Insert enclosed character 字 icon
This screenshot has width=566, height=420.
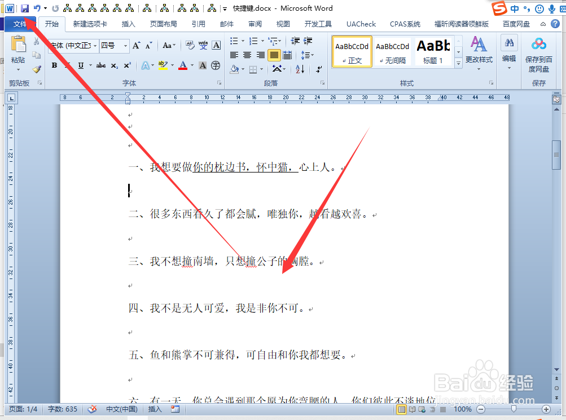[x=216, y=65]
